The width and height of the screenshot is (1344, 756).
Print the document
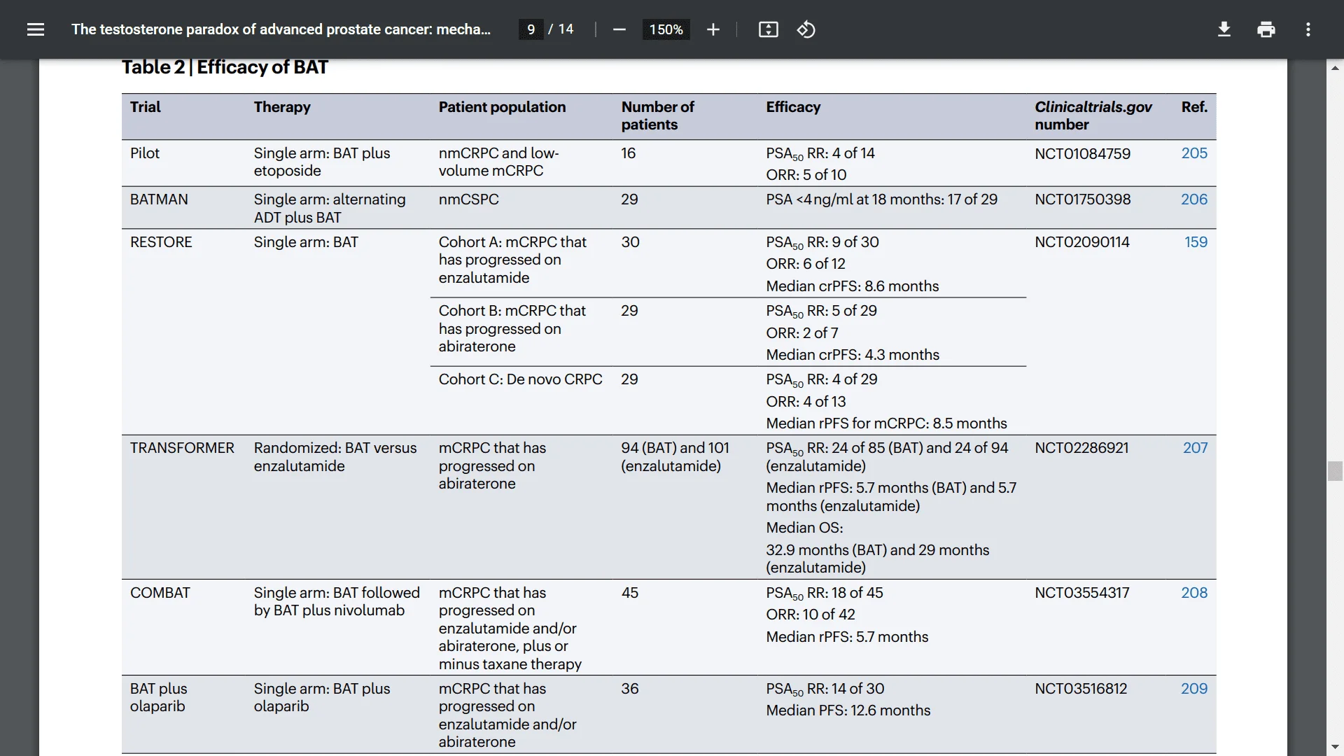pos(1266,29)
